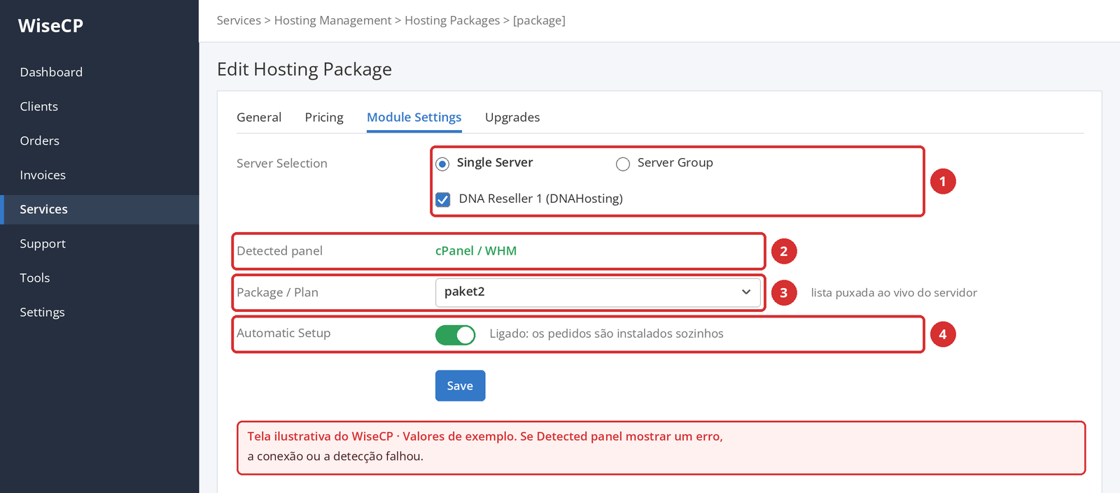Select the Single Server radio option

point(442,164)
